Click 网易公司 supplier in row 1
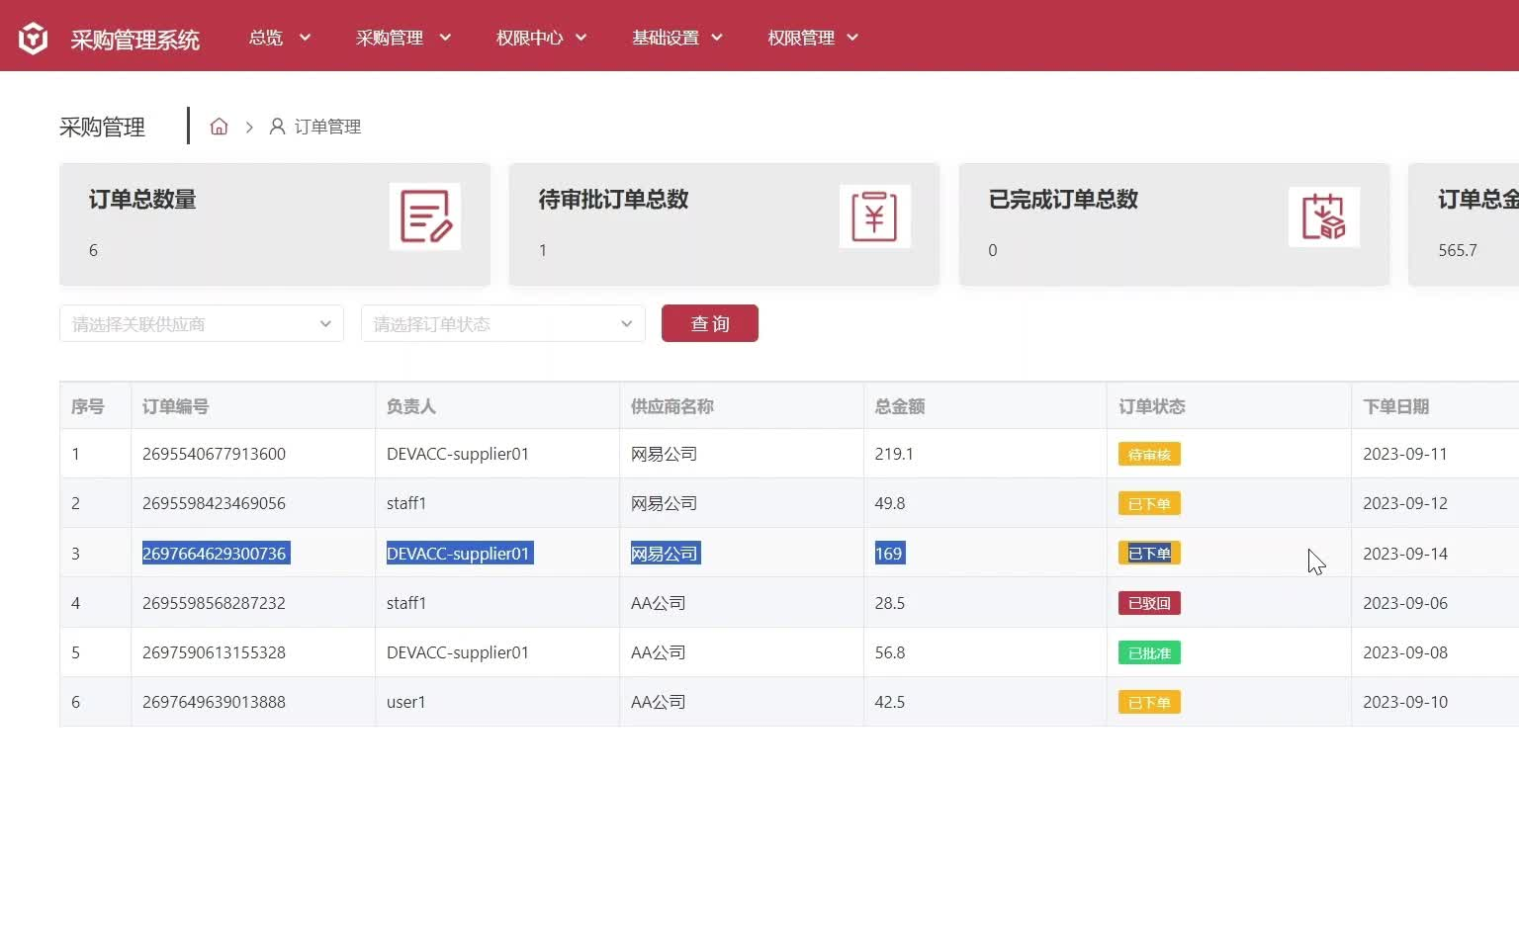This screenshot has width=1519, height=950. (x=664, y=454)
